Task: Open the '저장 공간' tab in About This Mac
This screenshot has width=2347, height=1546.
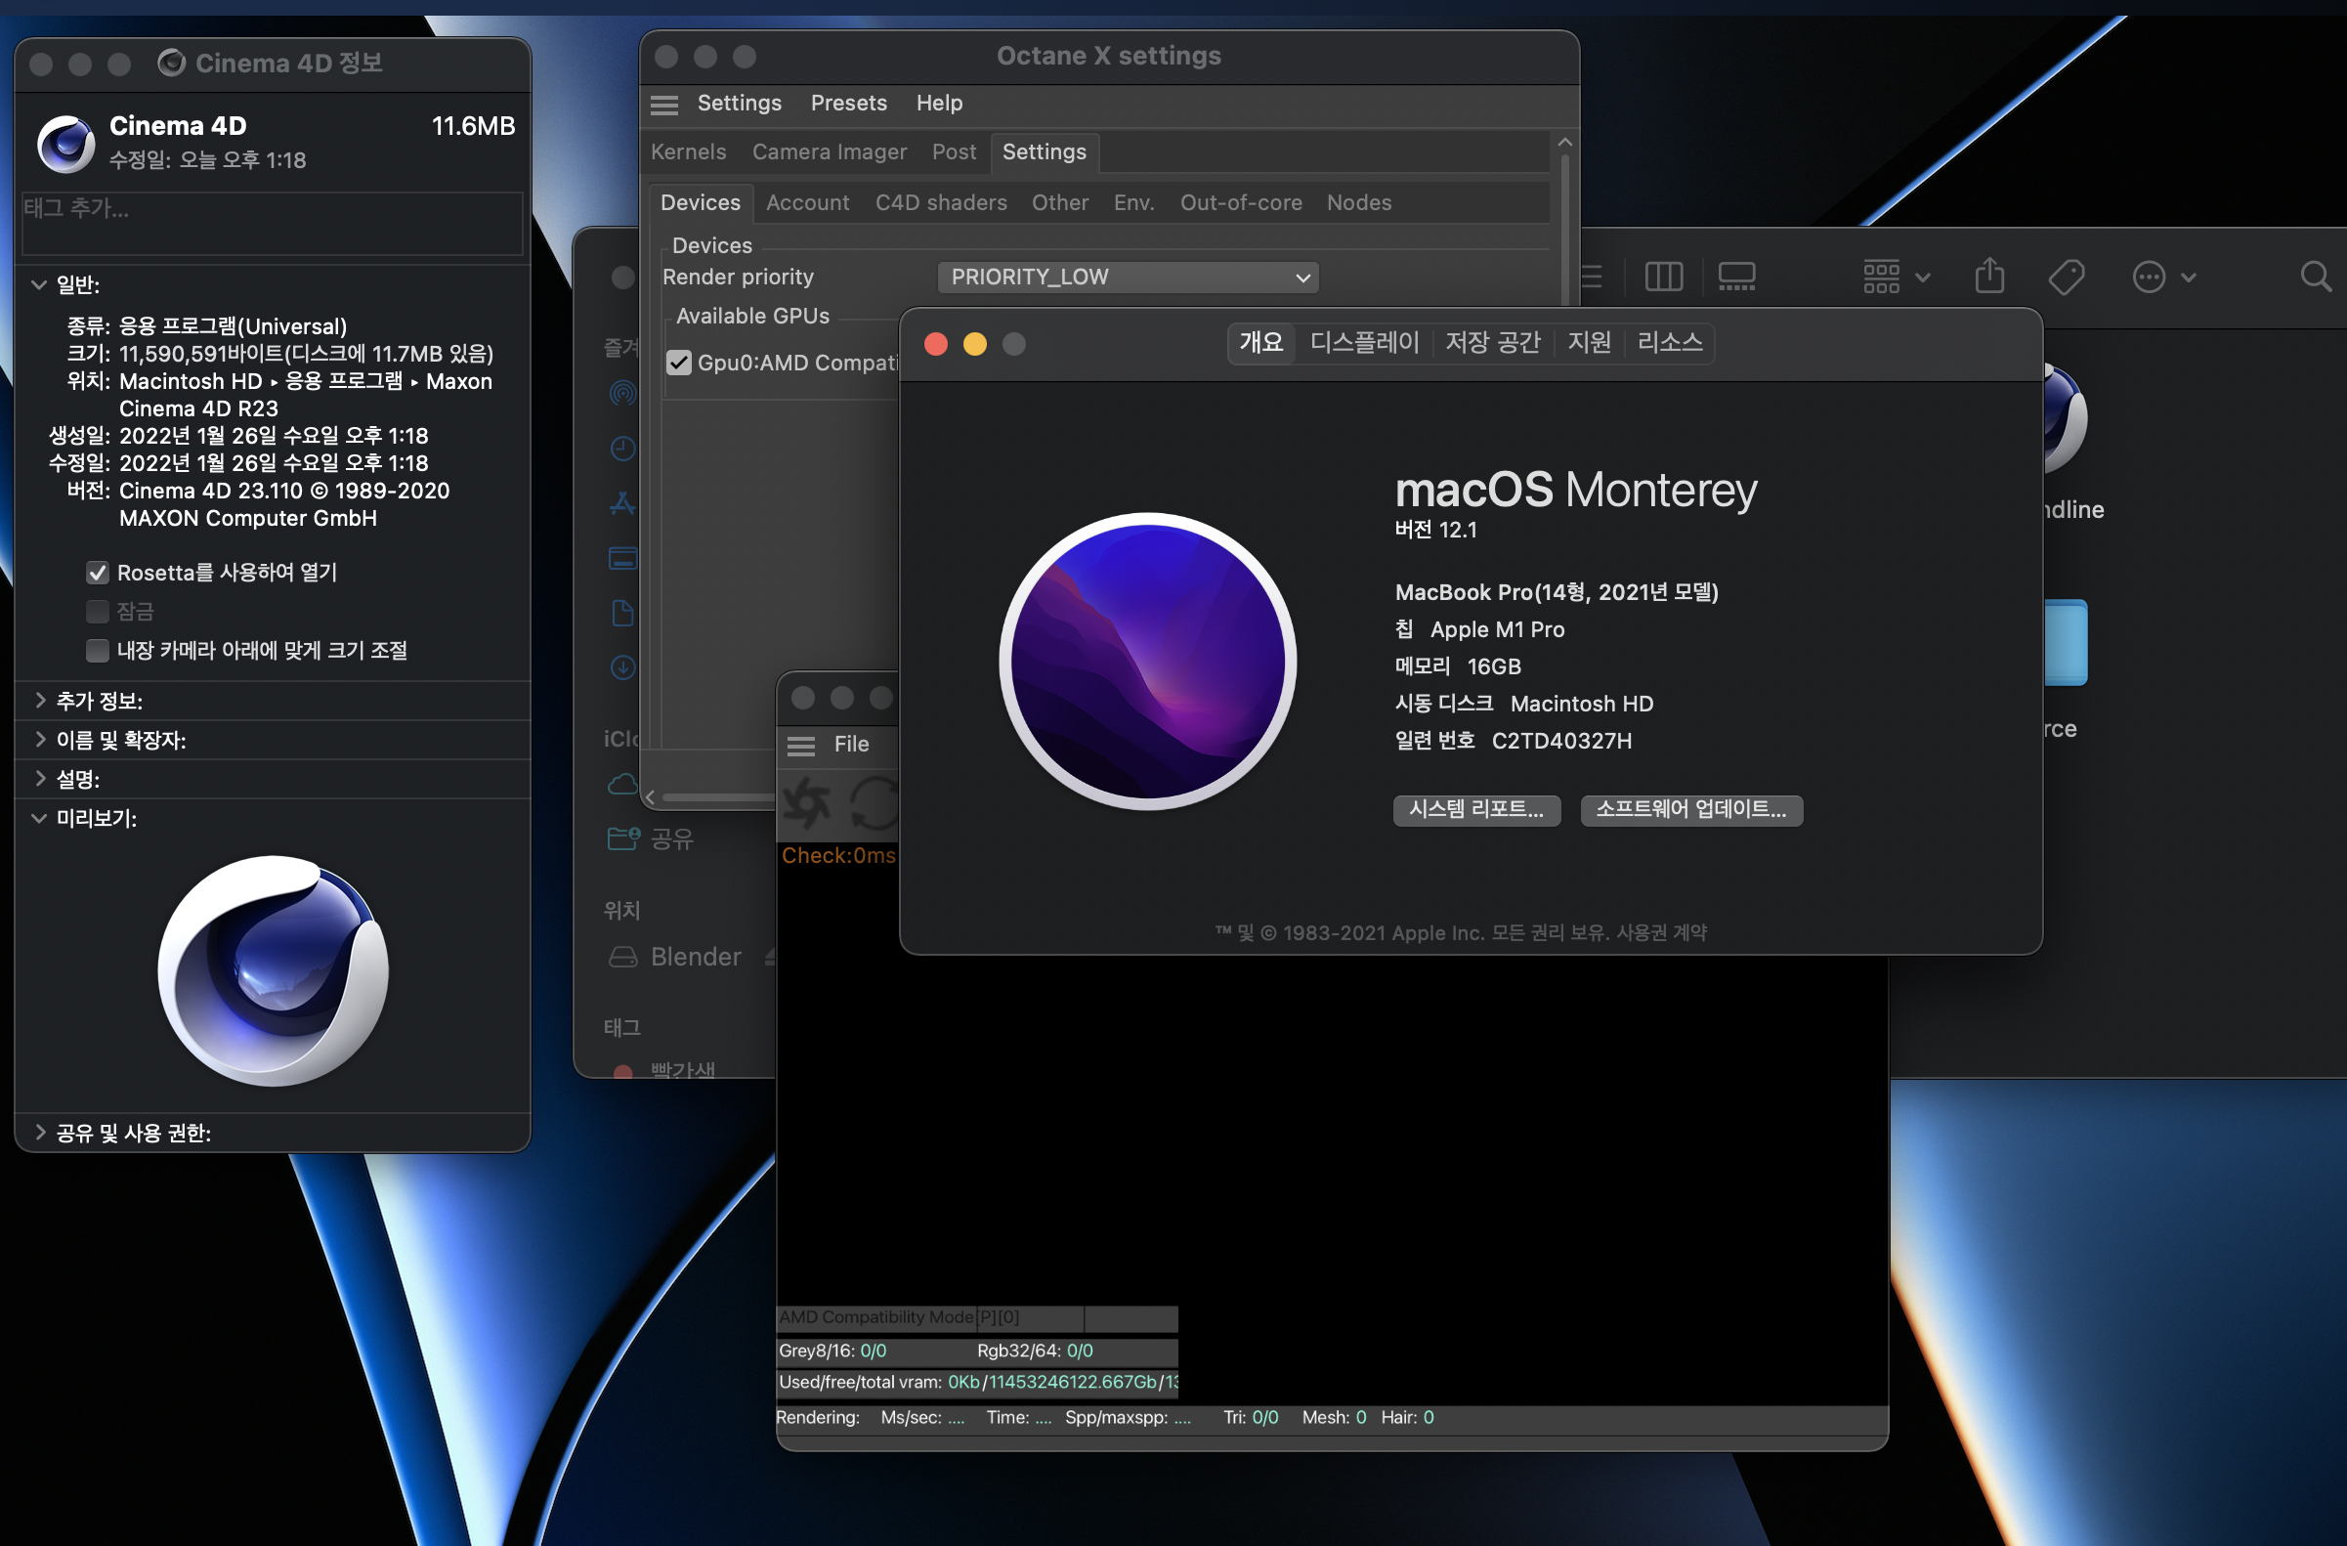Action: click(1492, 343)
